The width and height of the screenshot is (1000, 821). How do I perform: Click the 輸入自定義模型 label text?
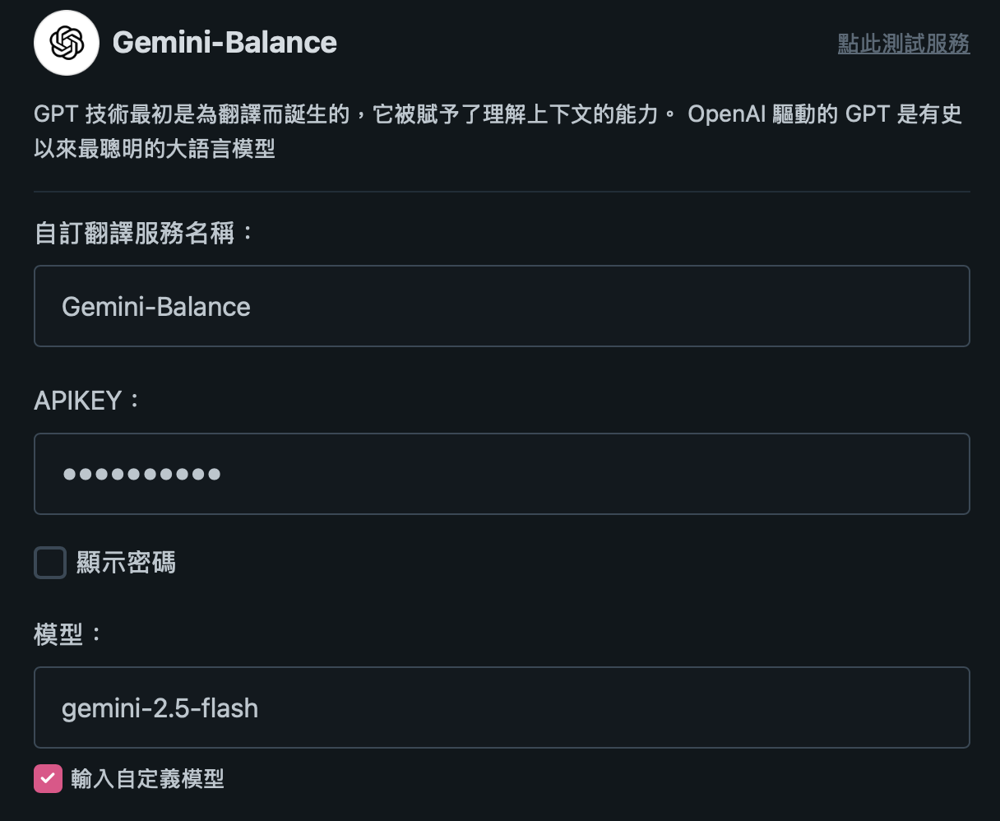click(148, 778)
